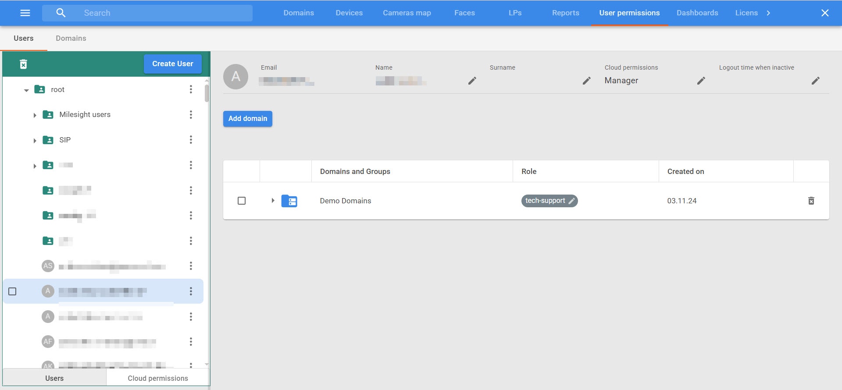The height and width of the screenshot is (390, 842).
Task: Open more options for highlighted selected user
Action: point(191,291)
